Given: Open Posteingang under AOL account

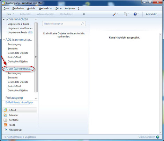Looking at the screenshot, I should 15,44.
